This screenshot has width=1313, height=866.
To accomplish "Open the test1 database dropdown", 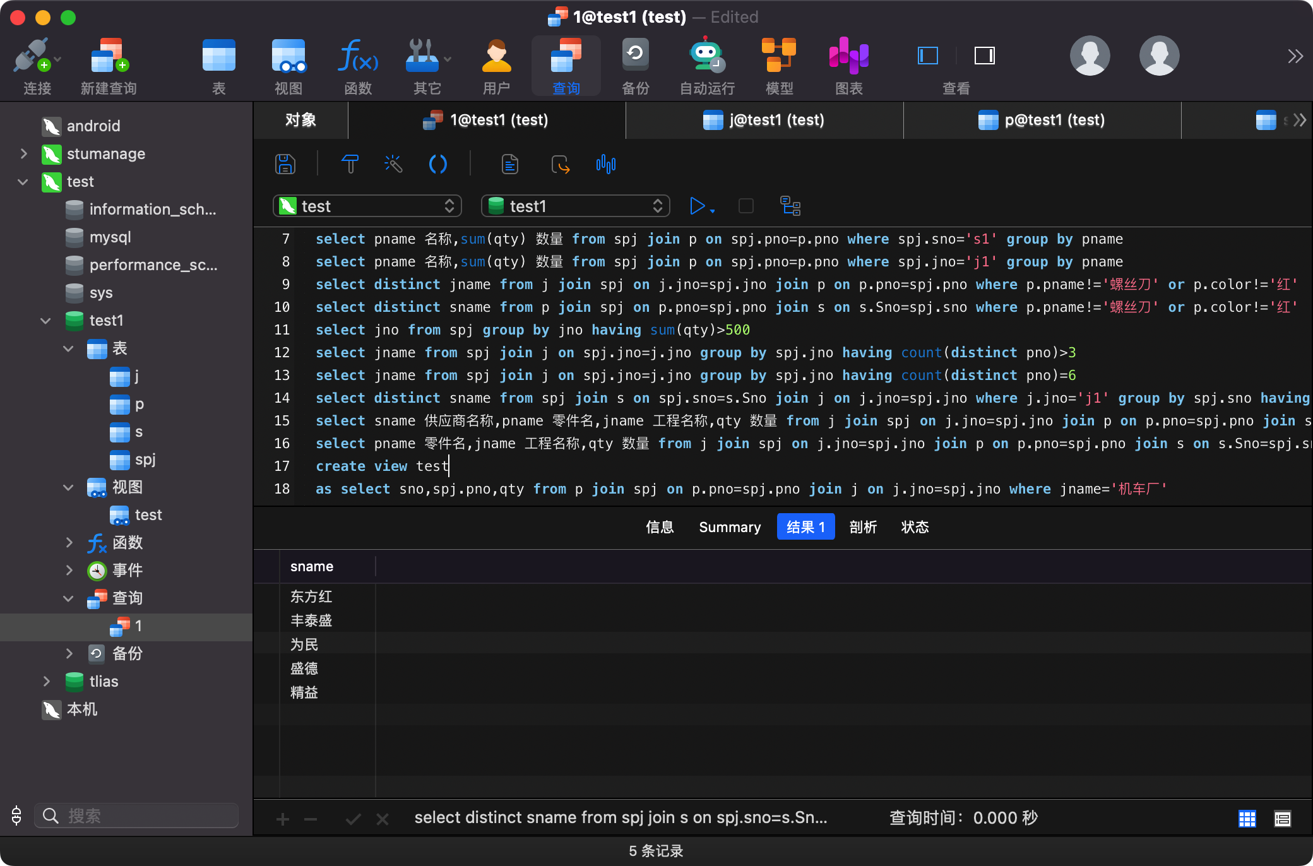I will (x=575, y=206).
